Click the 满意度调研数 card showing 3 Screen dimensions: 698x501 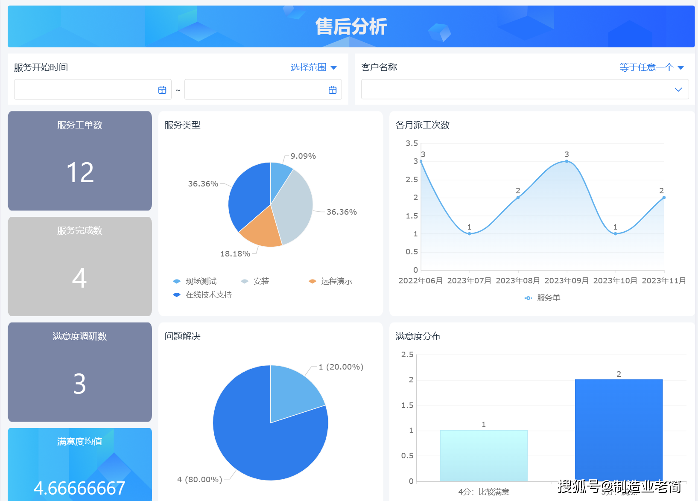pos(80,372)
